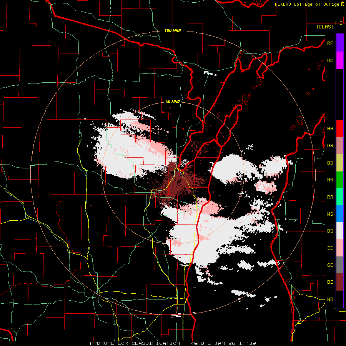This screenshot has width=346, height=346.
Task: Click the WS blue legend swatch
Action: pyautogui.click(x=339, y=214)
